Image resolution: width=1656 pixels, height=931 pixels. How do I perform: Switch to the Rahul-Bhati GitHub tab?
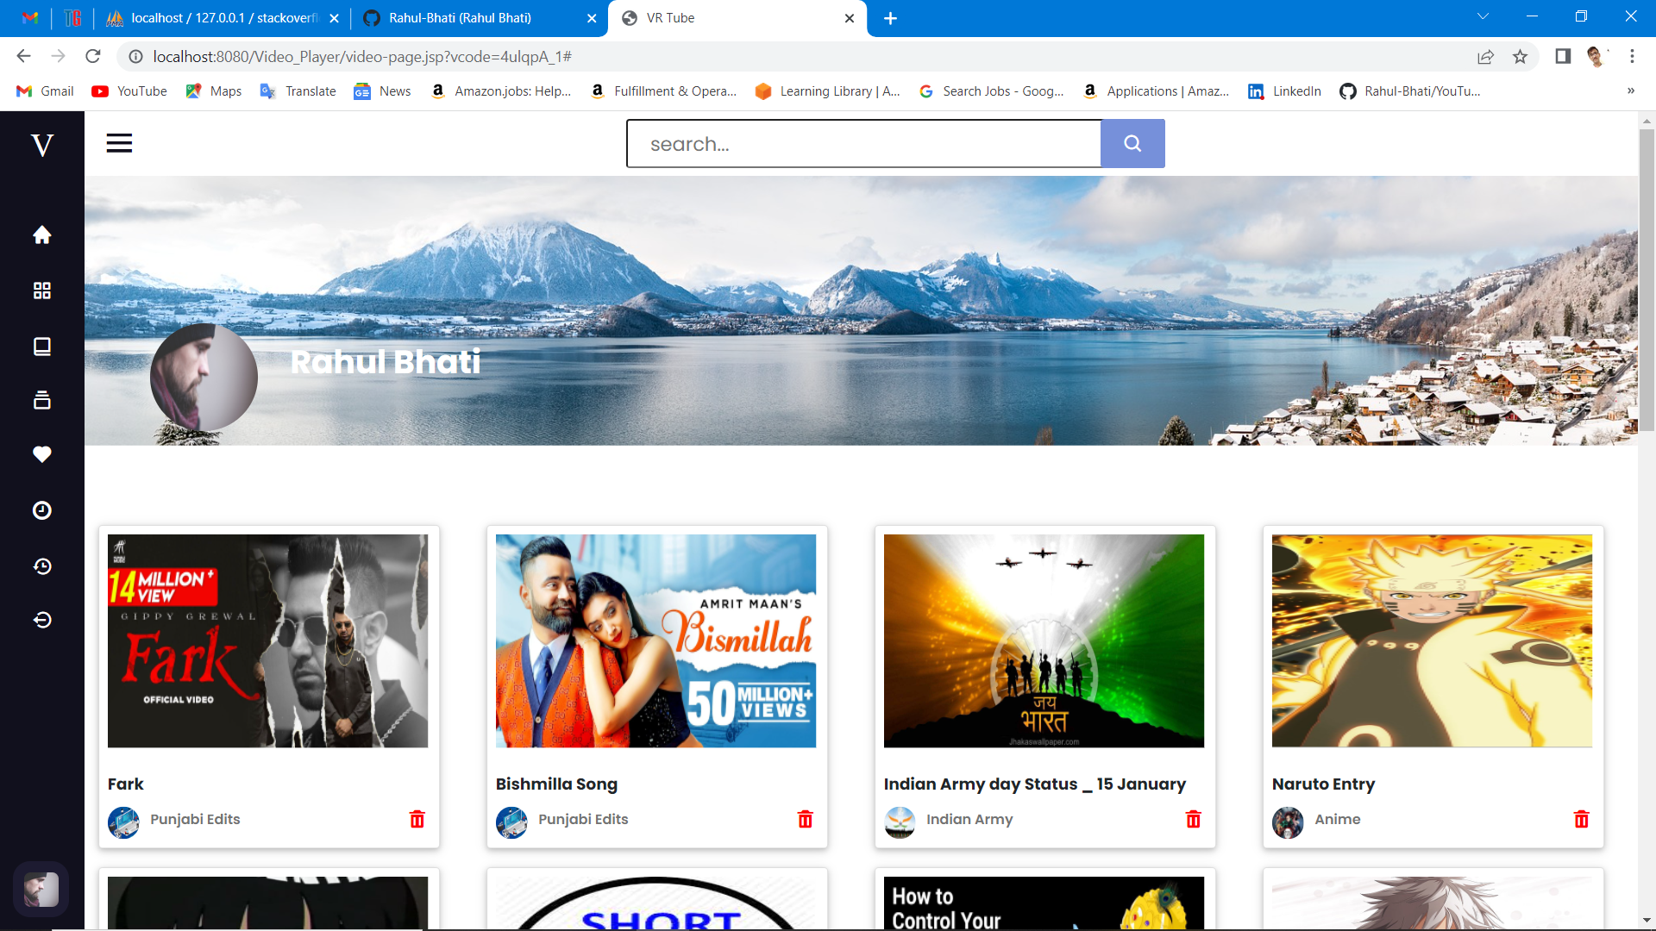point(460,18)
